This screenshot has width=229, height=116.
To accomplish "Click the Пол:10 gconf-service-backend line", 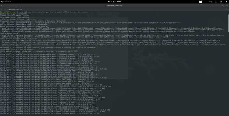I will (x=50, y=71).
